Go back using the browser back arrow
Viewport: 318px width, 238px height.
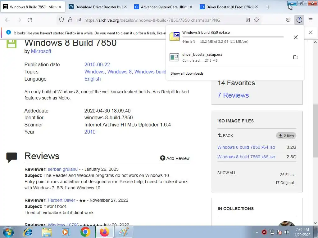click(7, 20)
